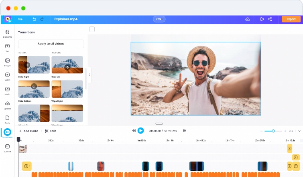Open the 77% zoom level dropdown
This screenshot has height=178, width=303.
pos(159,19)
